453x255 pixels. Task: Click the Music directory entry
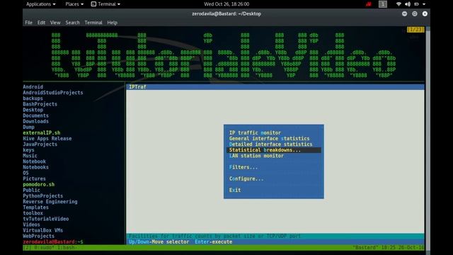click(x=30, y=156)
